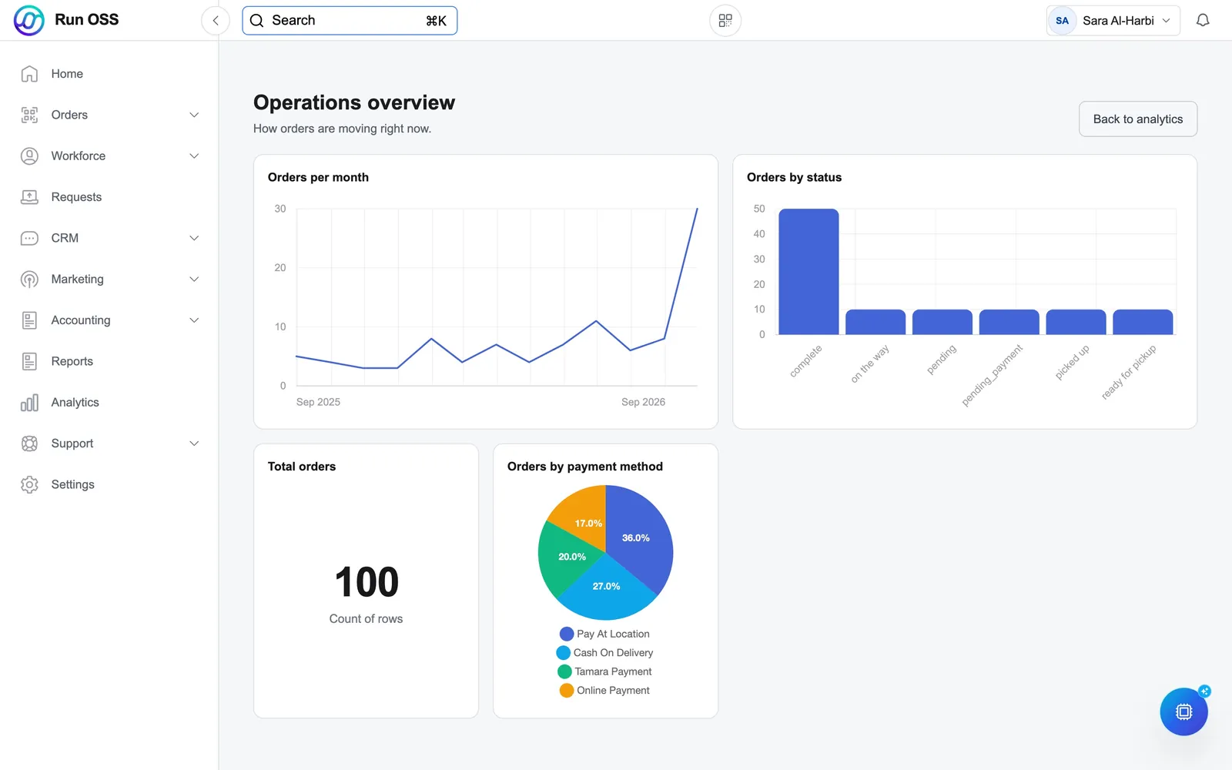1232x770 pixels.
Task: Click the Orders scan icon in the sidebar
Action: (29, 115)
